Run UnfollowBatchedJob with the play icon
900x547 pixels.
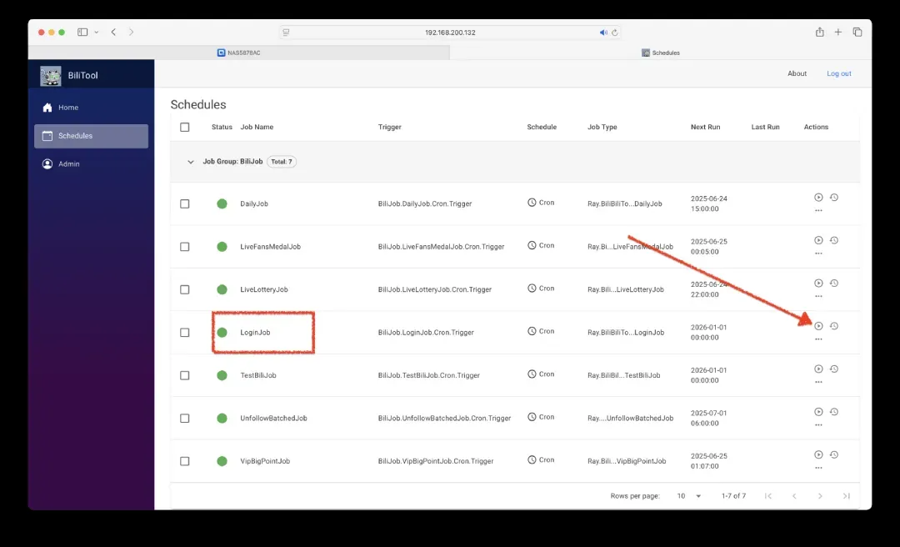click(818, 412)
